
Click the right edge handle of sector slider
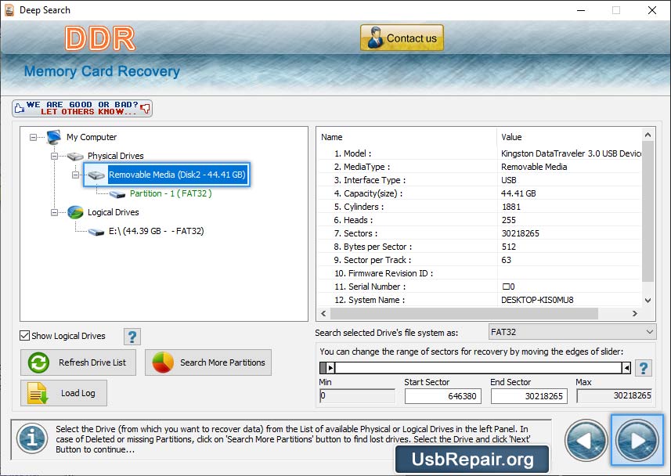click(x=626, y=368)
